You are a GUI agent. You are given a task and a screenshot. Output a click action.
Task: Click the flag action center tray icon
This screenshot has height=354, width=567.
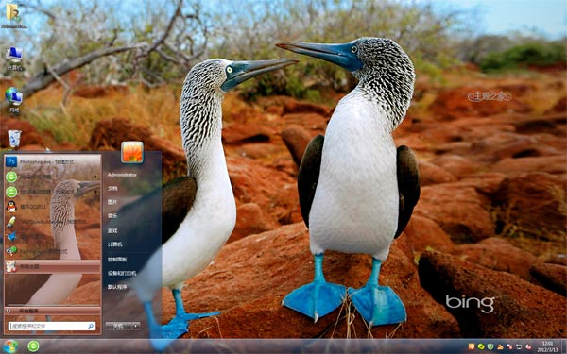coord(509,346)
